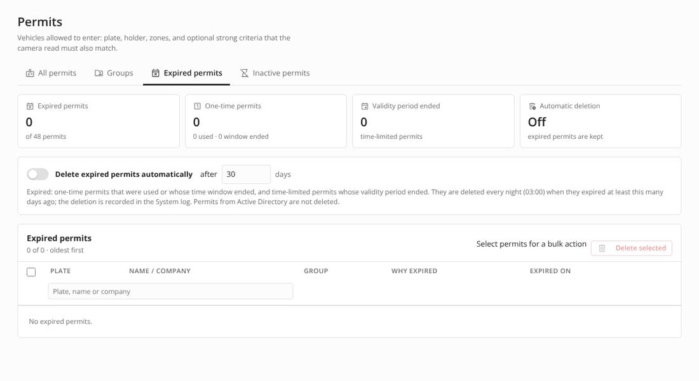
Task: Click the Automatic deletion card icon
Action: tap(532, 107)
